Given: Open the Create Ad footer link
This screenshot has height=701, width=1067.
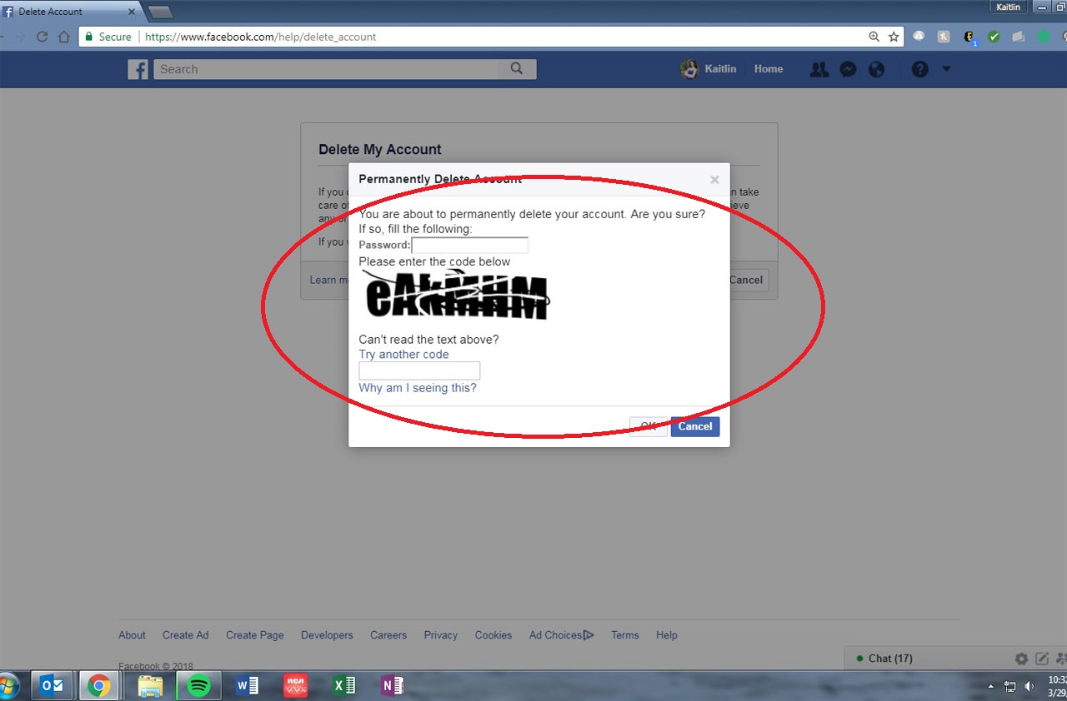Looking at the screenshot, I should [x=185, y=635].
